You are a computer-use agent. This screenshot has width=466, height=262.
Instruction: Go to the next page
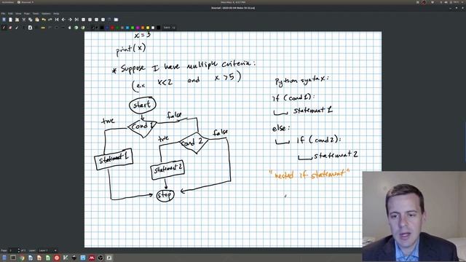70,20
